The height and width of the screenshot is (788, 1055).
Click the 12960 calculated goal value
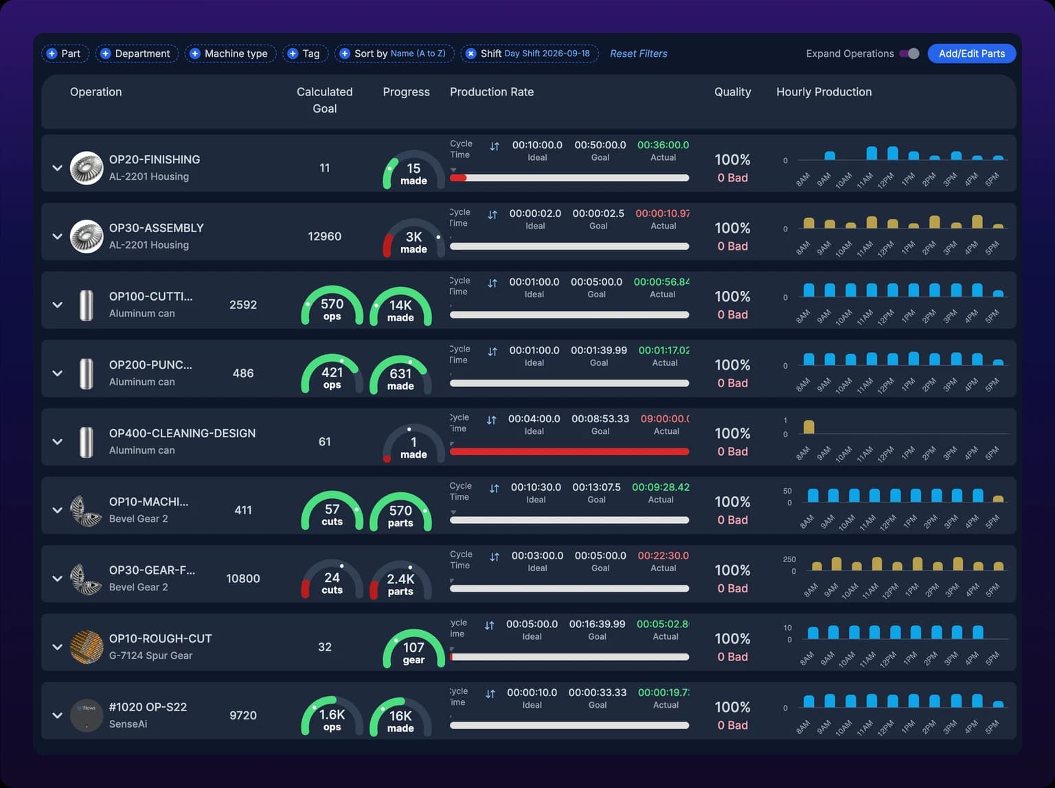tap(325, 236)
